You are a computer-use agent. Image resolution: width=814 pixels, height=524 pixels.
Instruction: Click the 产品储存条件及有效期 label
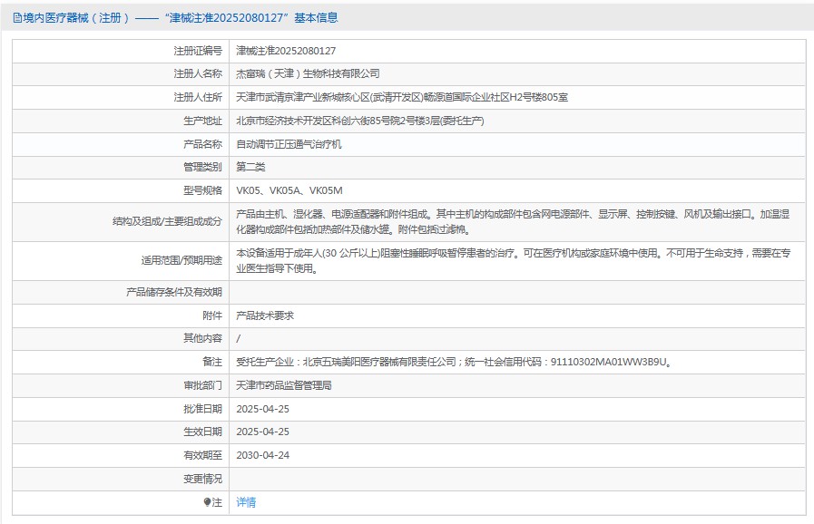pos(174,292)
